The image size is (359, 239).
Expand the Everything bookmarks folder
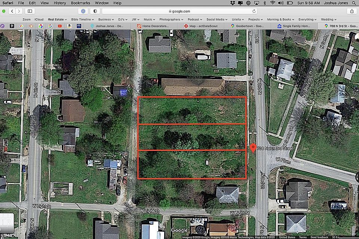[x=307, y=19]
